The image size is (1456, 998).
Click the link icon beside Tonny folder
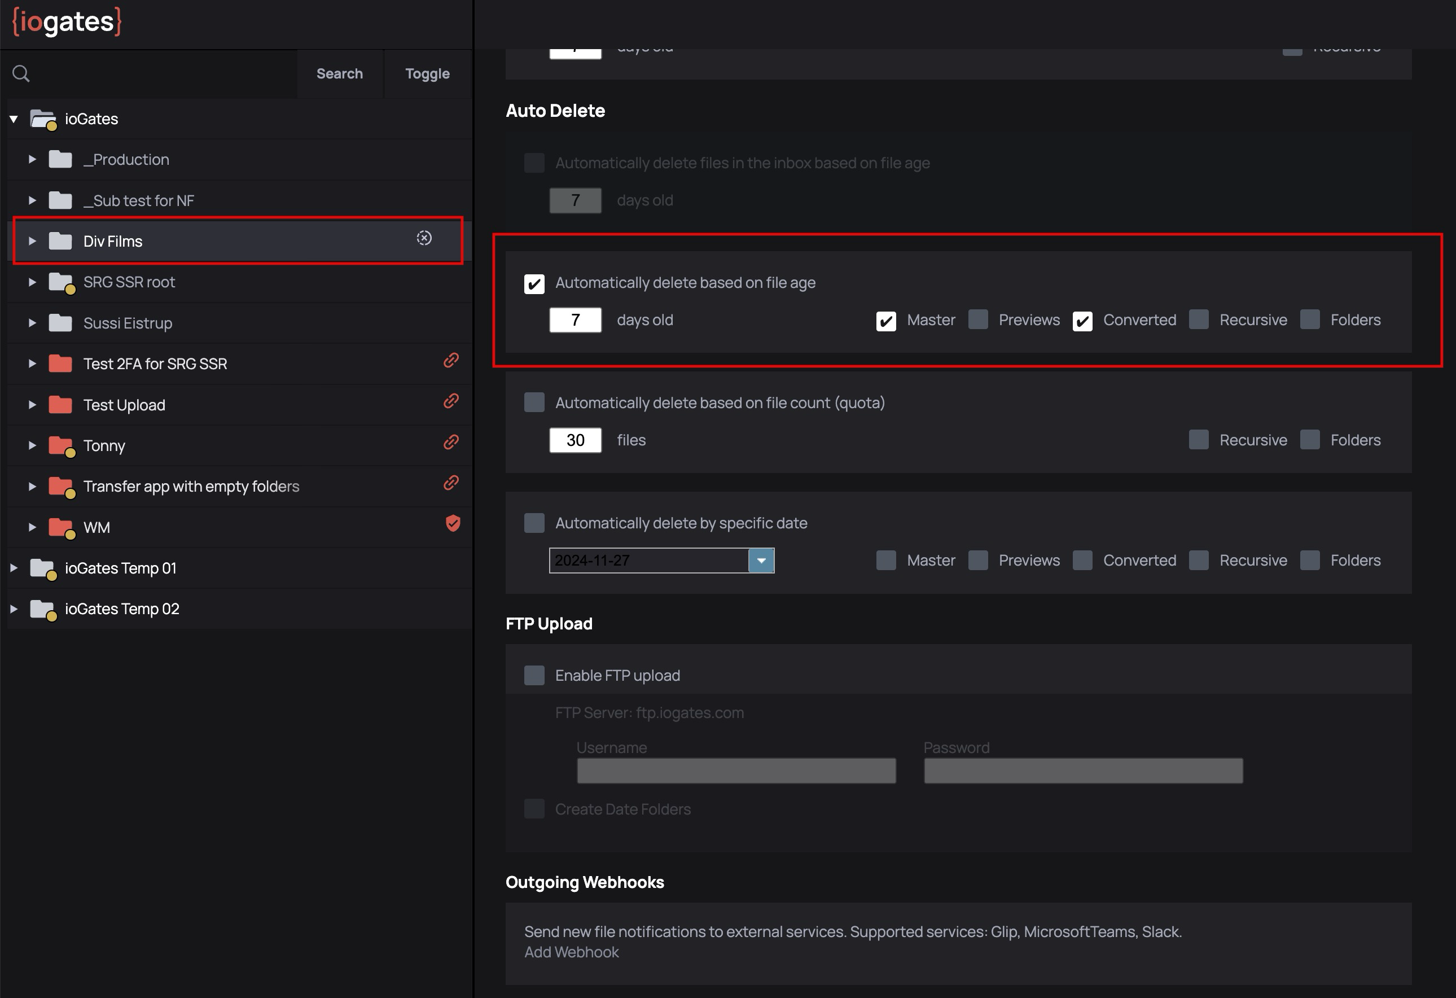[451, 443]
